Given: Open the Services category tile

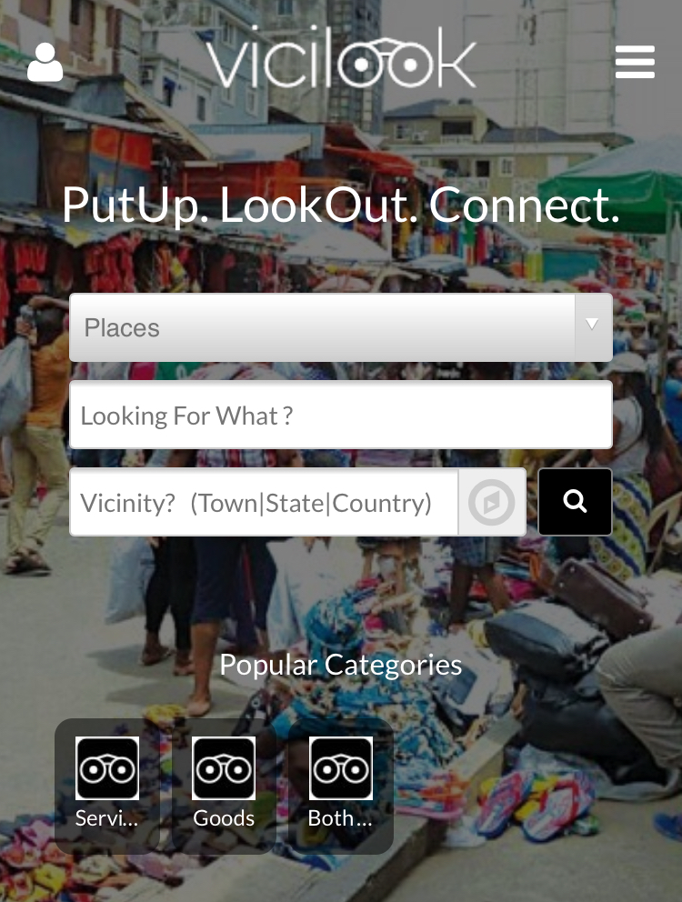Looking at the screenshot, I should [107, 786].
